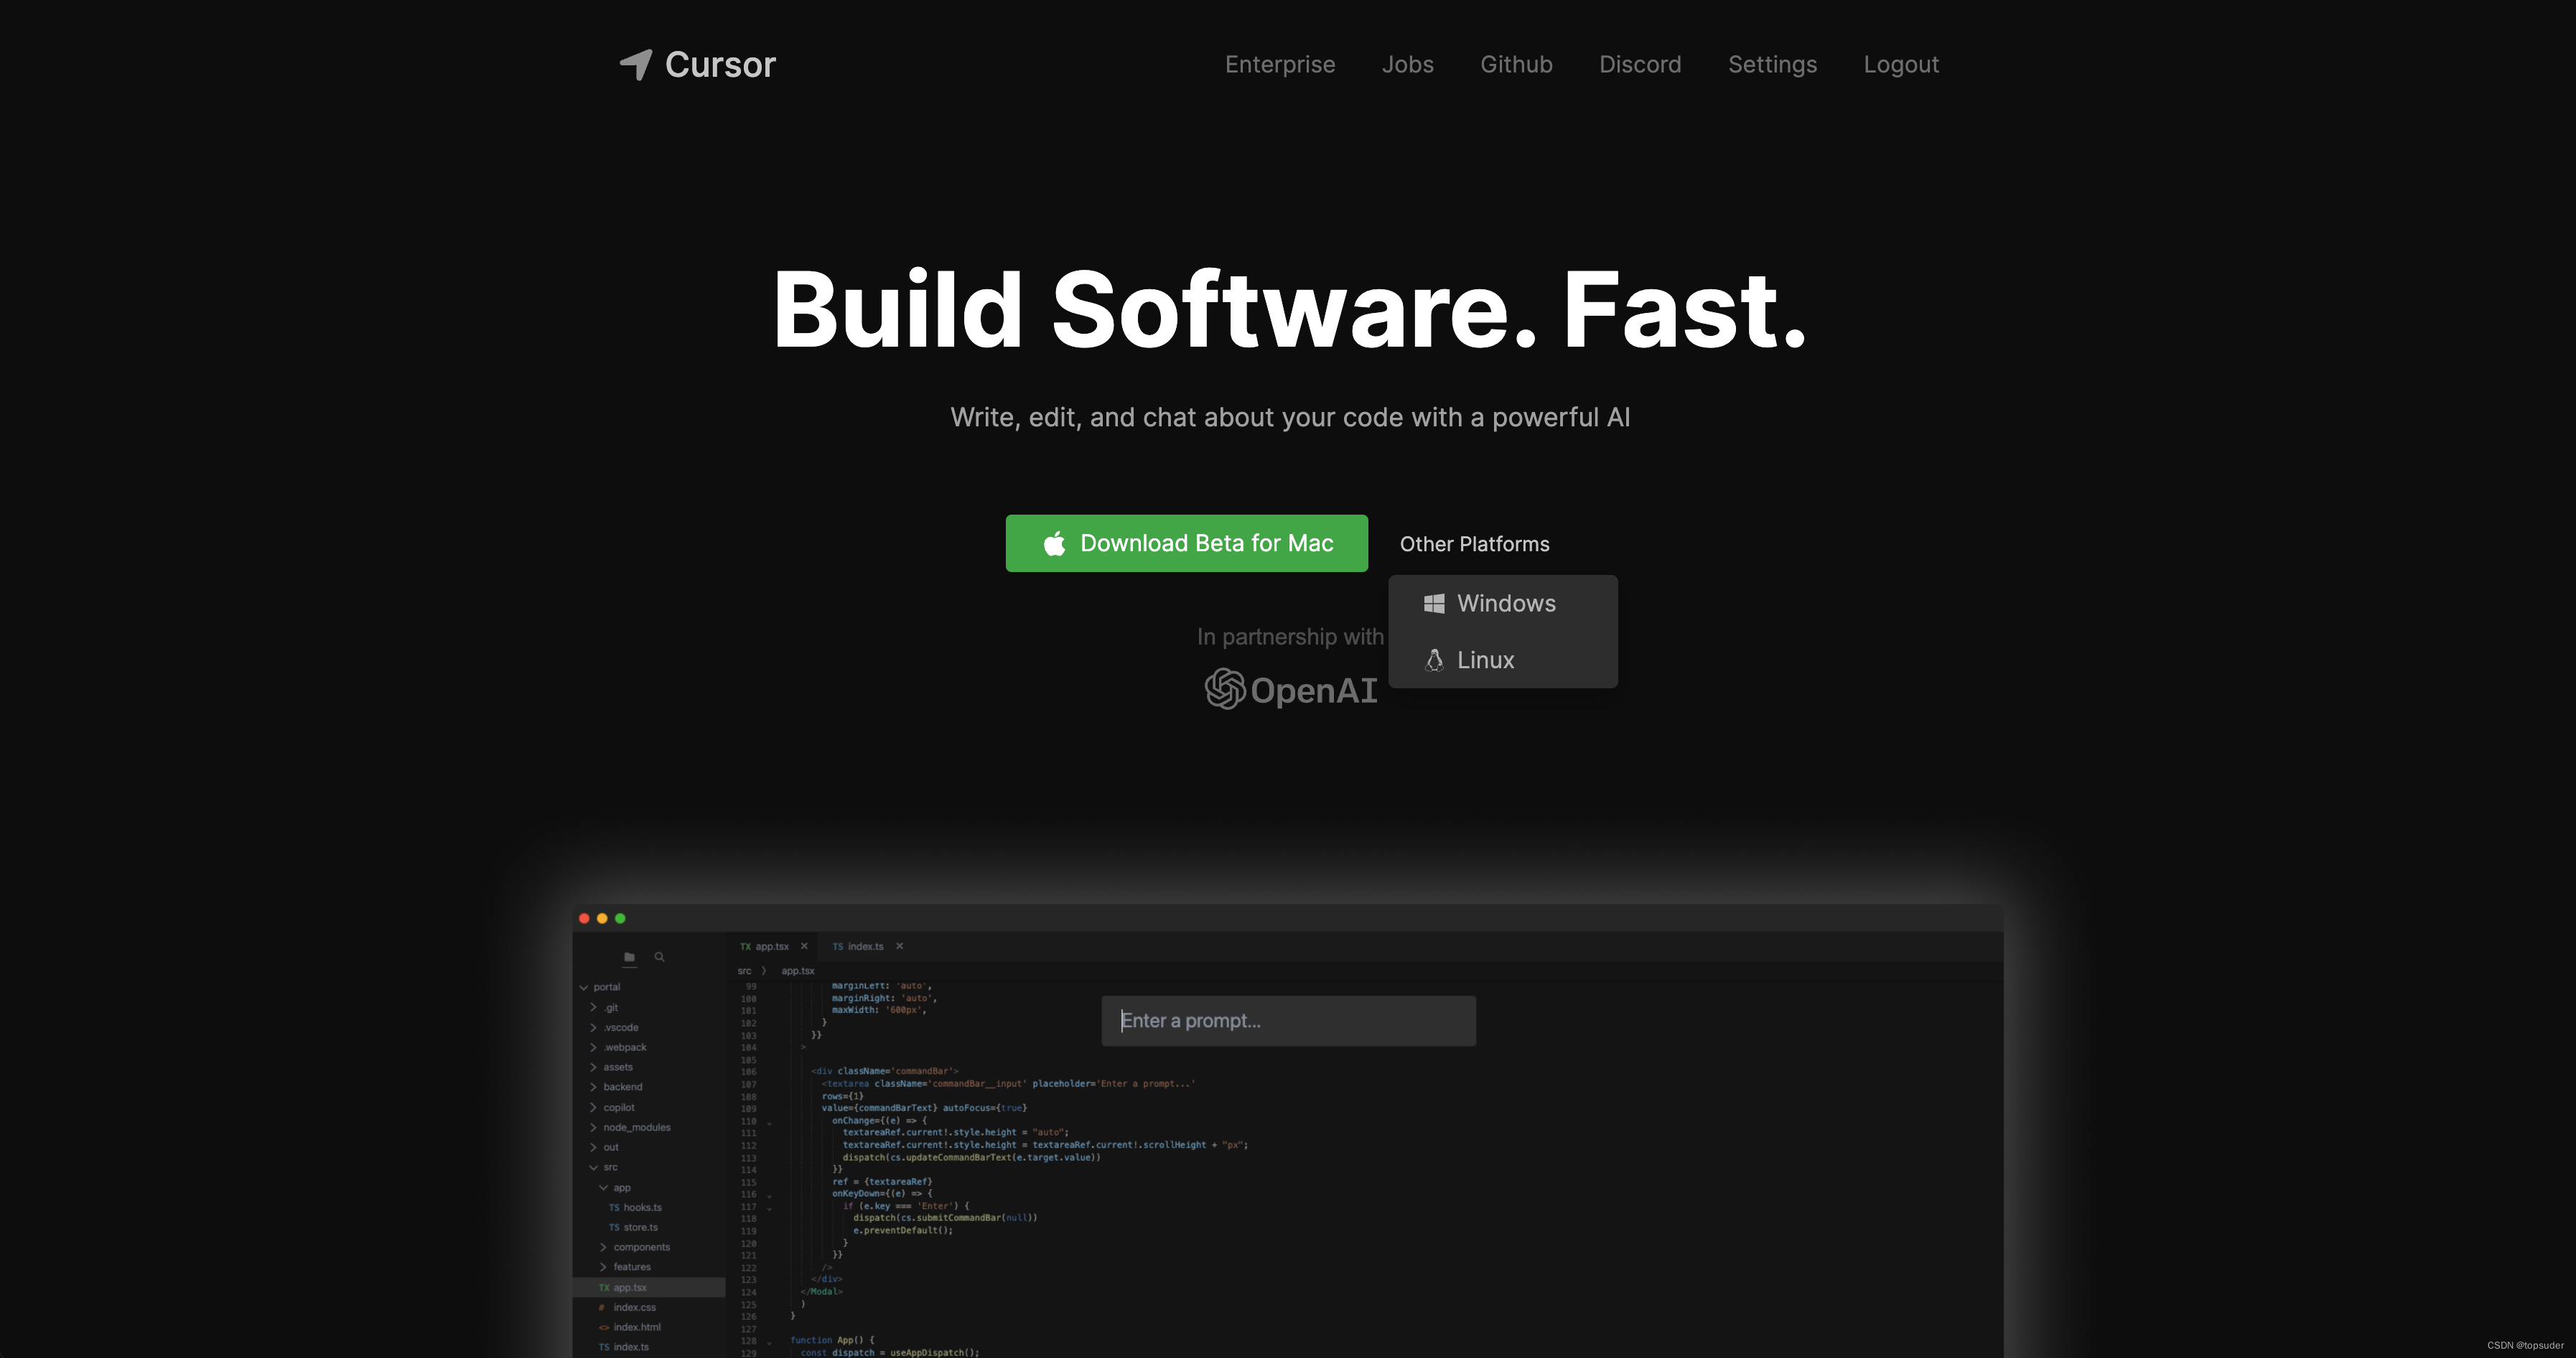Click the folder explorer icon in sidebar
Screen dimensions: 2576x1358
click(x=629, y=957)
